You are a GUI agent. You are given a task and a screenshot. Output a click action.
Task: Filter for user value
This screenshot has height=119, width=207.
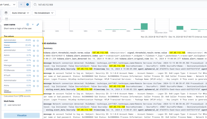[34, 61]
